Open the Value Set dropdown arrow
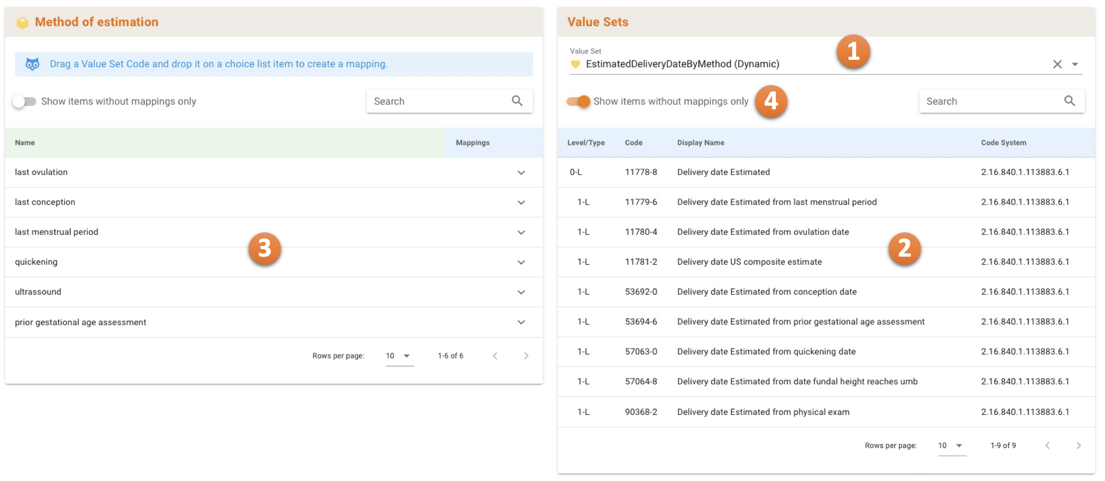The image size is (1105, 481). tap(1075, 64)
